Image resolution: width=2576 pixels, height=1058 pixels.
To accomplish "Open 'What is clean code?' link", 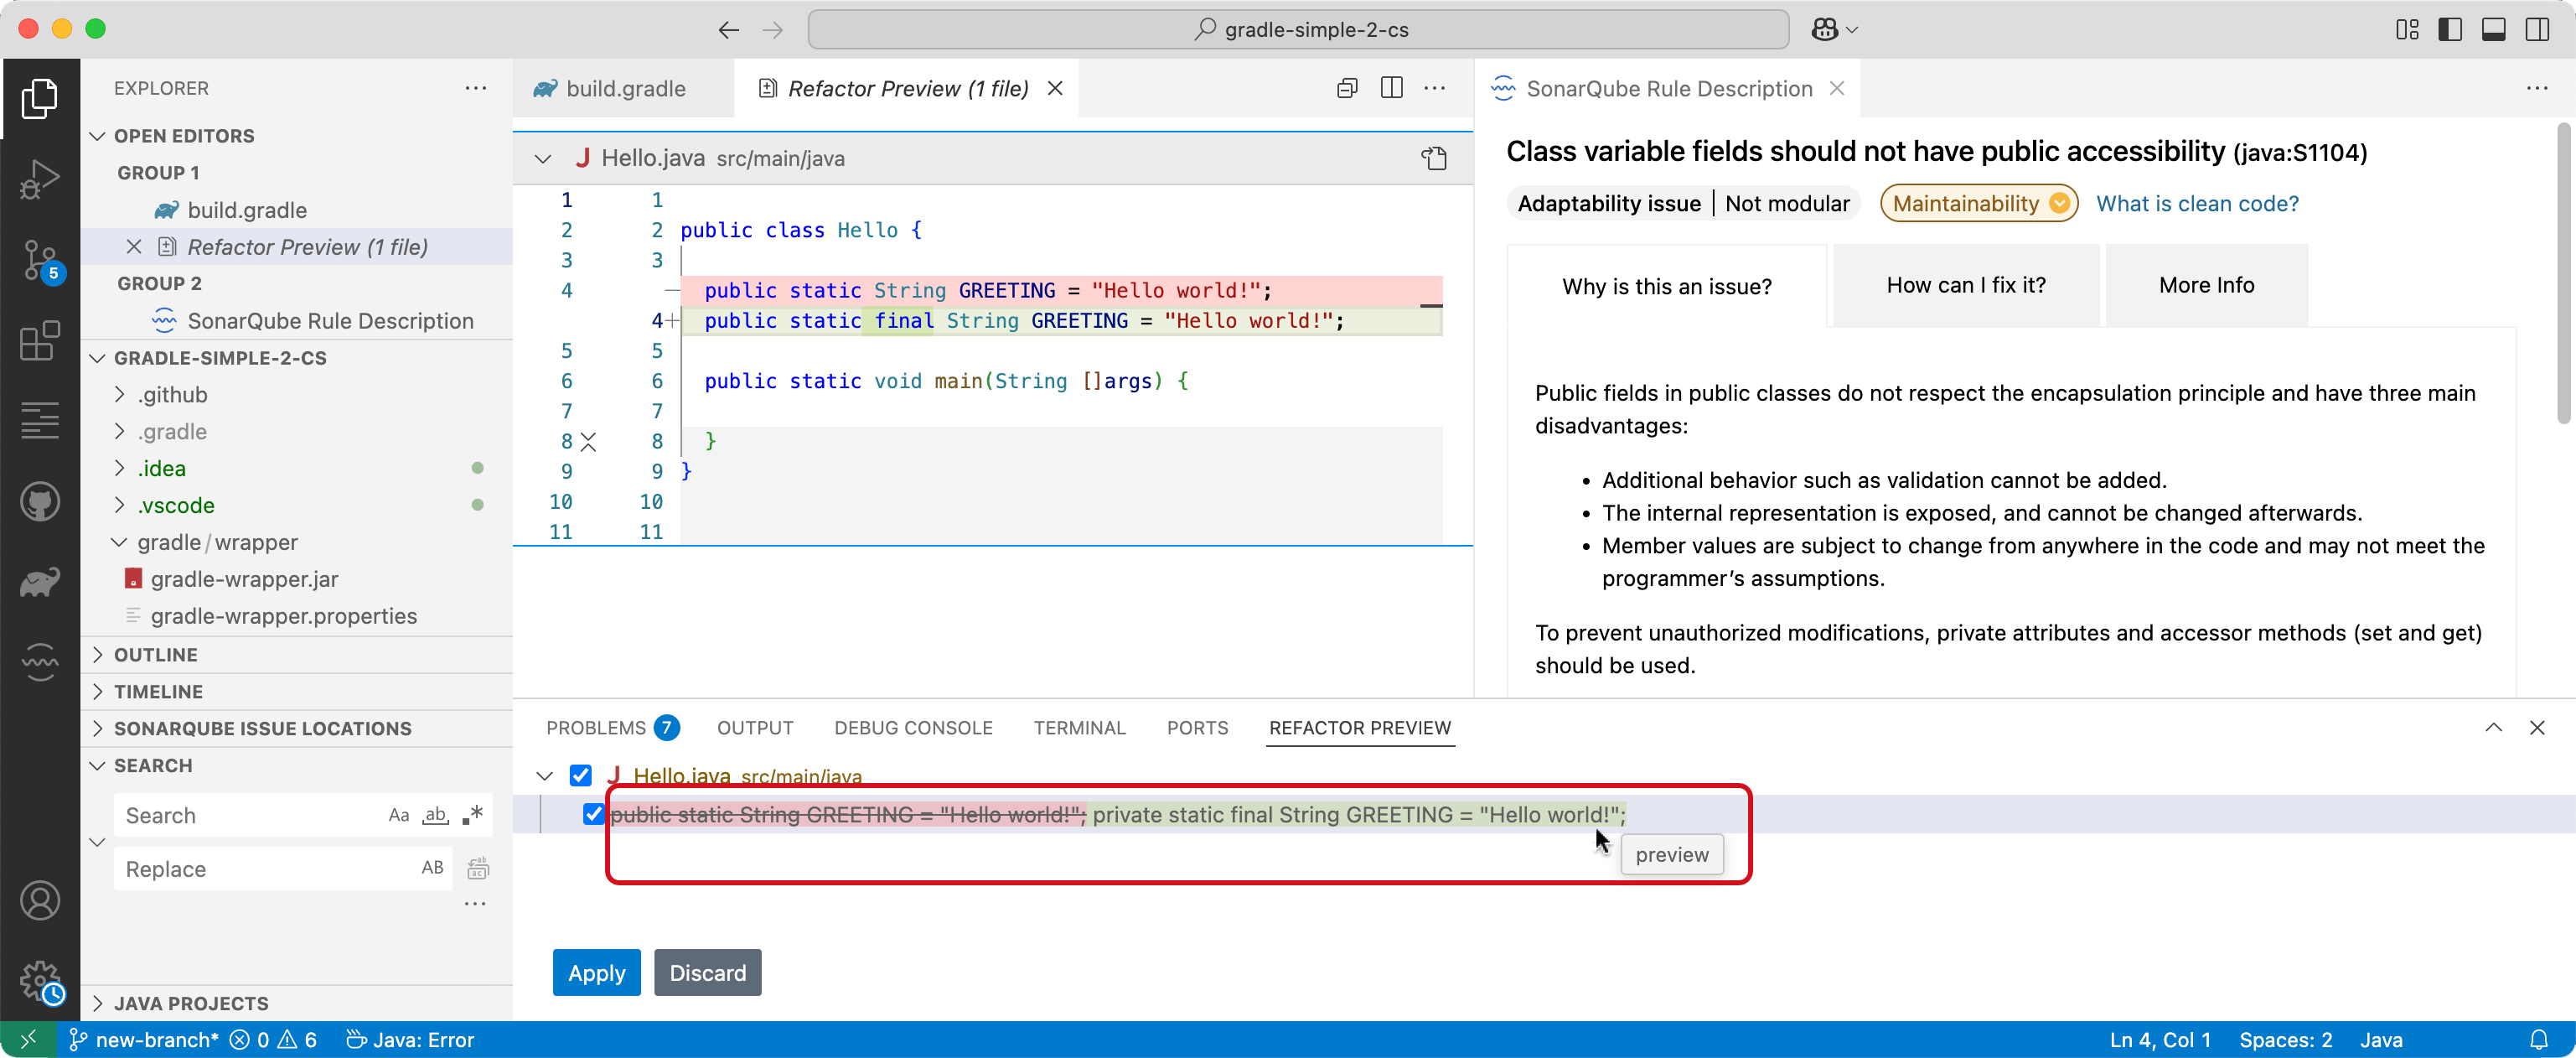I will [2197, 203].
